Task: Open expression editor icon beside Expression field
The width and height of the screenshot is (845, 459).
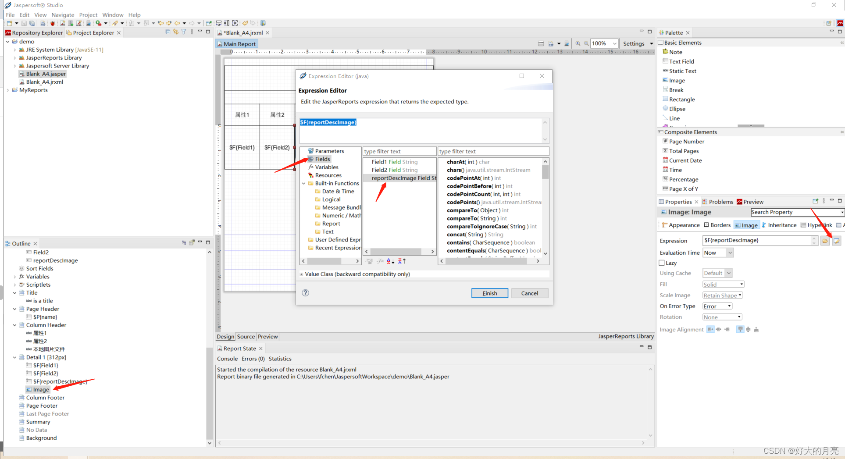Action: [836, 241]
